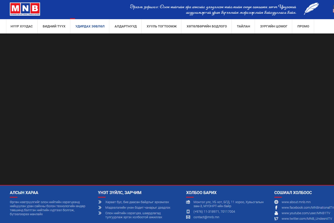Click the Өргөн нэвтрүүлгийг vision paragraph
Screen dimensions: 334x223
(x=48, y=208)
